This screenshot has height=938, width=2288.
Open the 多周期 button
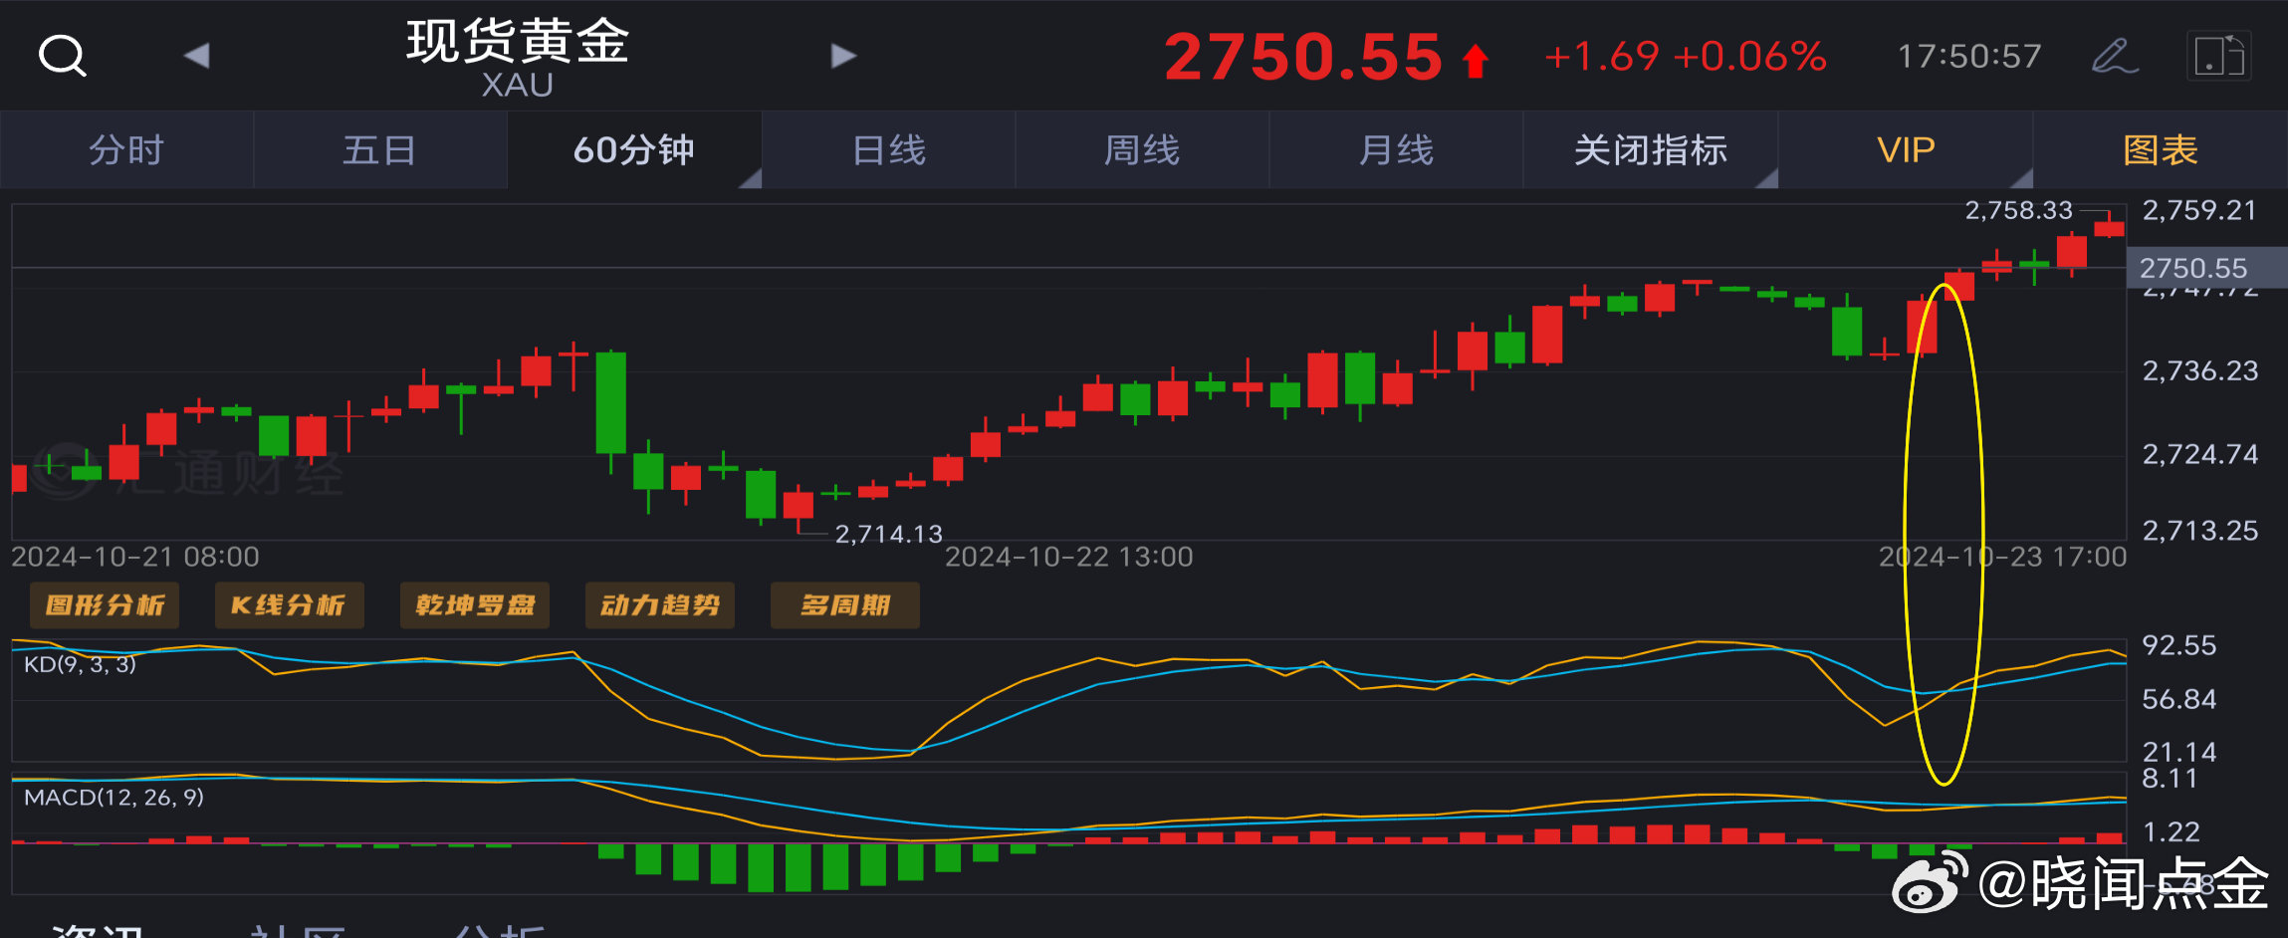(845, 605)
